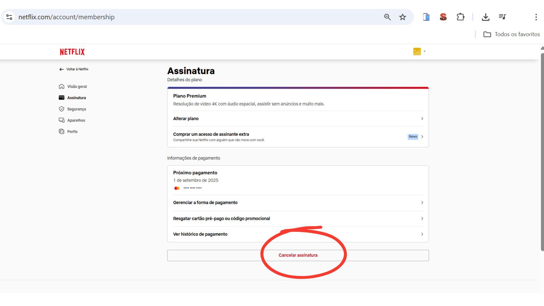Image resolution: width=544 pixels, height=306 pixels.
Task: Click the masked card number dots
Action: click(x=192, y=188)
